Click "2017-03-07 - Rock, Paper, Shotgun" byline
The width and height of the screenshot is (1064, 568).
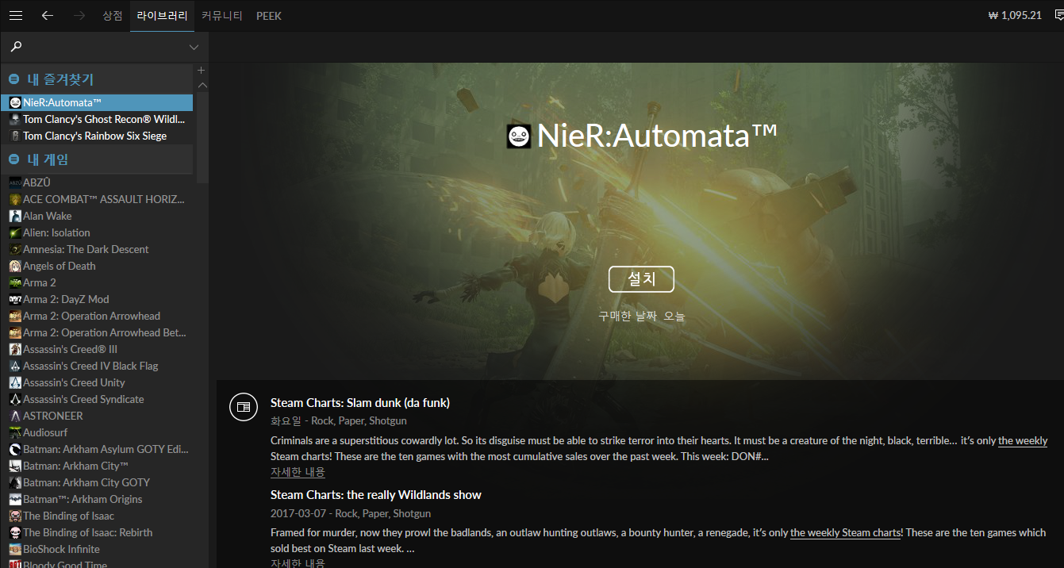click(x=351, y=513)
